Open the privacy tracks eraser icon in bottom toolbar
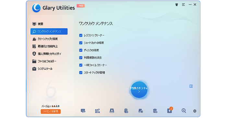 140,111
